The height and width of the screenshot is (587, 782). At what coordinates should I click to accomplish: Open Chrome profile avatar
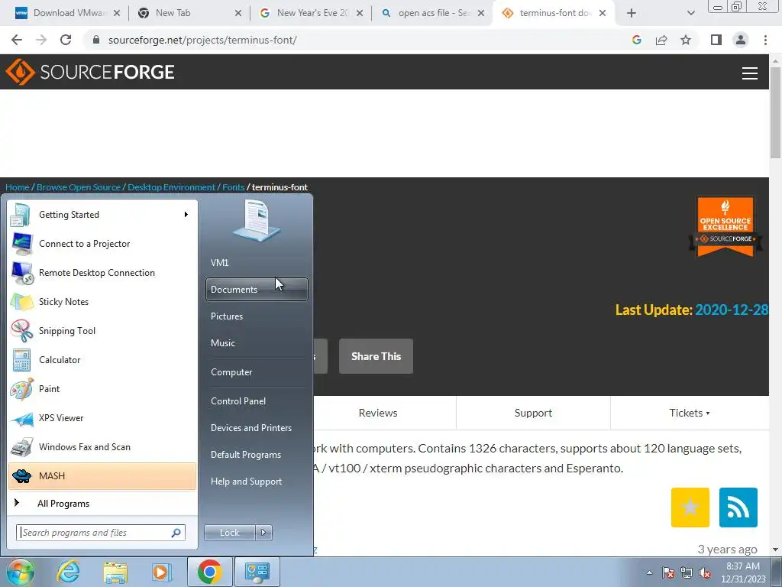coord(741,40)
